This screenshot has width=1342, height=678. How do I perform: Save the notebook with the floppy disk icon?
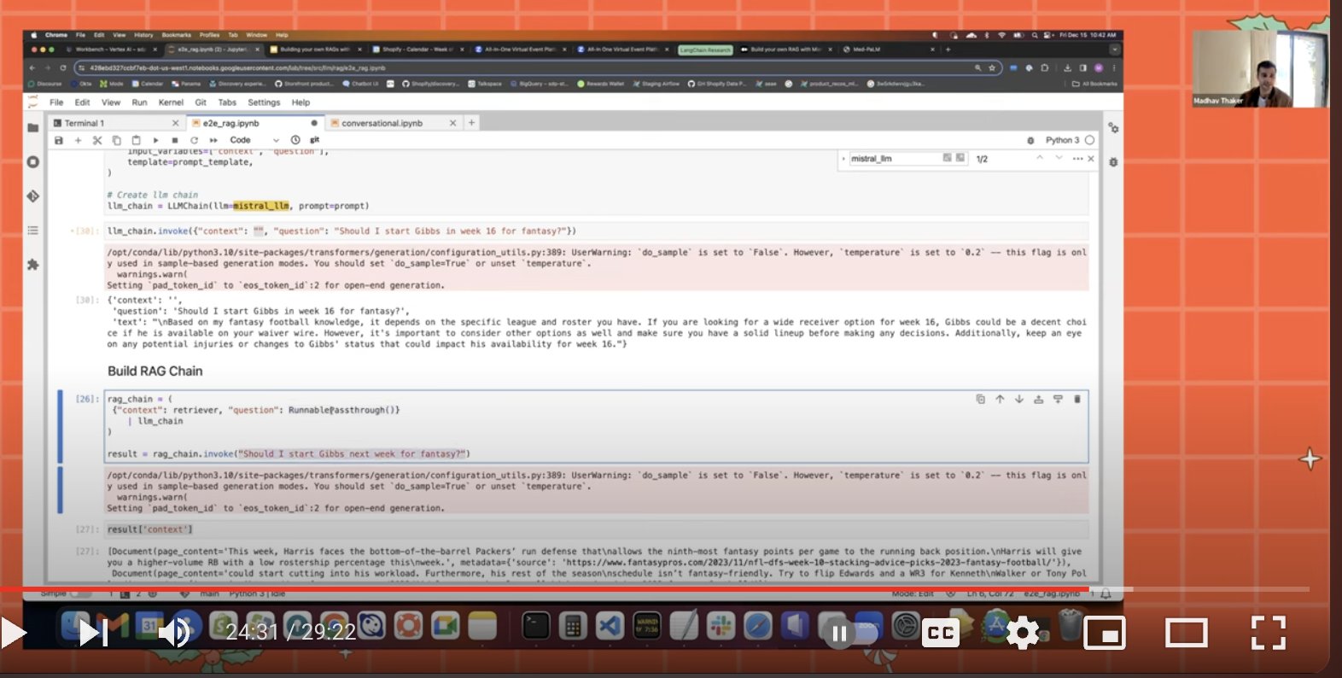[59, 140]
